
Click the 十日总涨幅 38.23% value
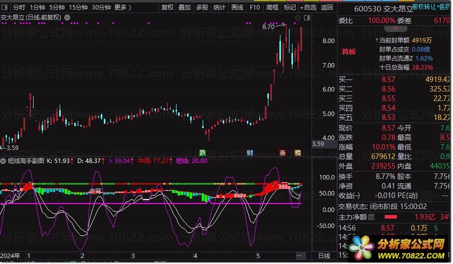(x=422, y=67)
